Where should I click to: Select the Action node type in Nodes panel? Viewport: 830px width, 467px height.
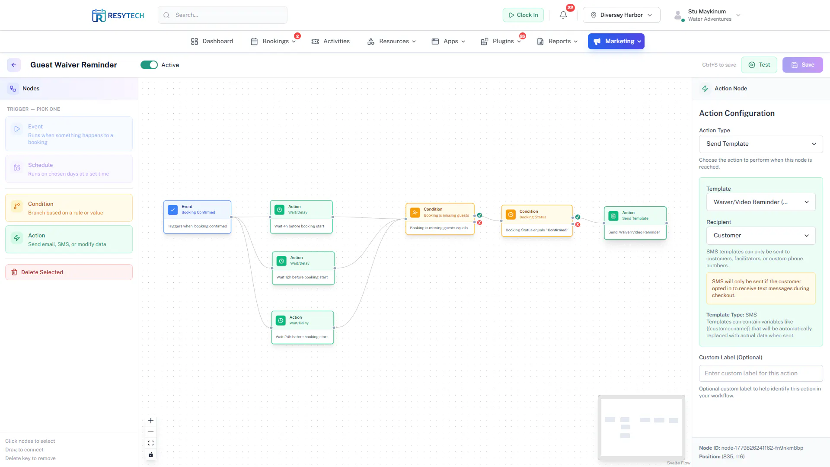click(69, 240)
